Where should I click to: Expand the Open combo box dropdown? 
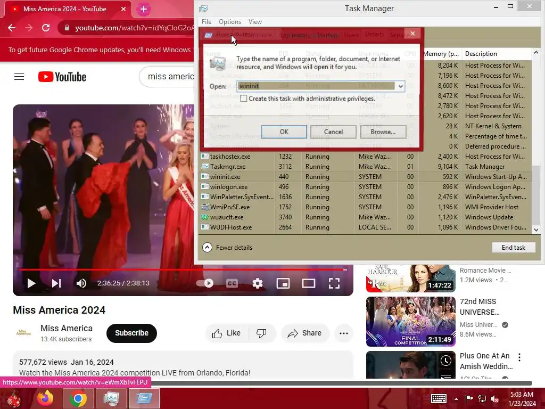pos(400,86)
